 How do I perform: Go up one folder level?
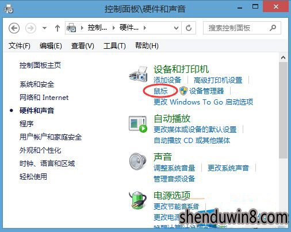point(58,28)
